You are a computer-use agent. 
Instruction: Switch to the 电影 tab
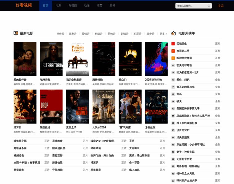click(58, 6)
